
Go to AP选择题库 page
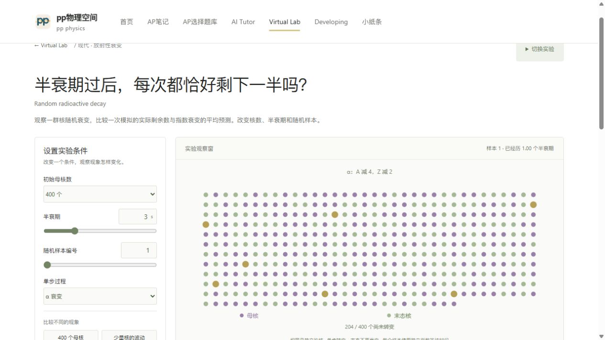coord(200,22)
